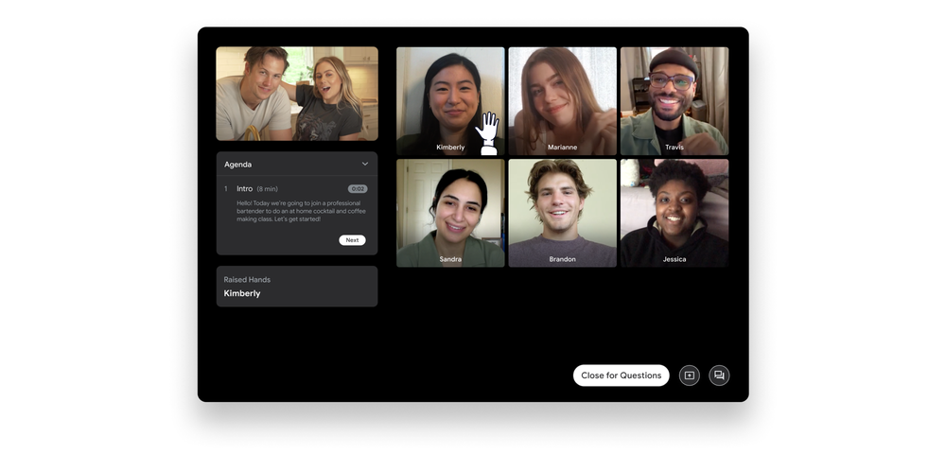Select Brandon's video tile
Image resolution: width=946 pixels, height=454 pixels.
[x=562, y=212]
